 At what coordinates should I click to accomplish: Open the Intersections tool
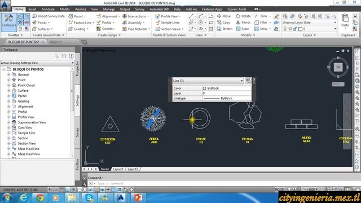pos(135,16)
